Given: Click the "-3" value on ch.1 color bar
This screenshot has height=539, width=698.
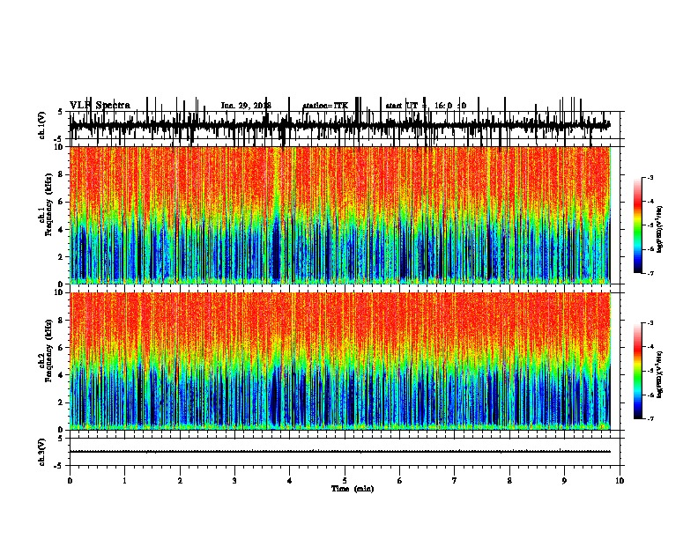Looking at the screenshot, I should click(x=650, y=177).
